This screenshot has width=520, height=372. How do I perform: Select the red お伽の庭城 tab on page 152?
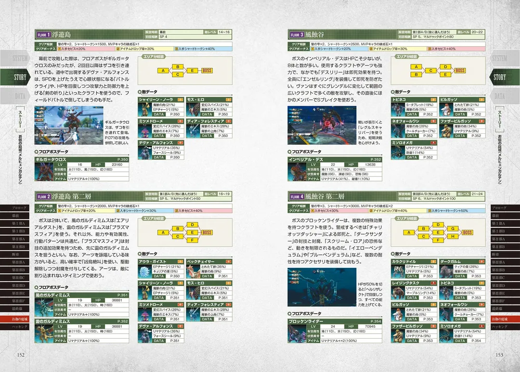pyautogui.click(x=15, y=319)
